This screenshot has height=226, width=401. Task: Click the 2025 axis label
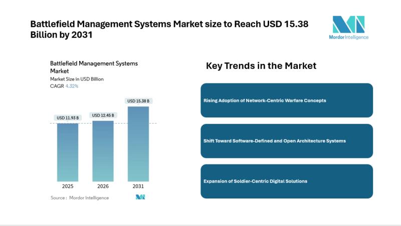68,186
